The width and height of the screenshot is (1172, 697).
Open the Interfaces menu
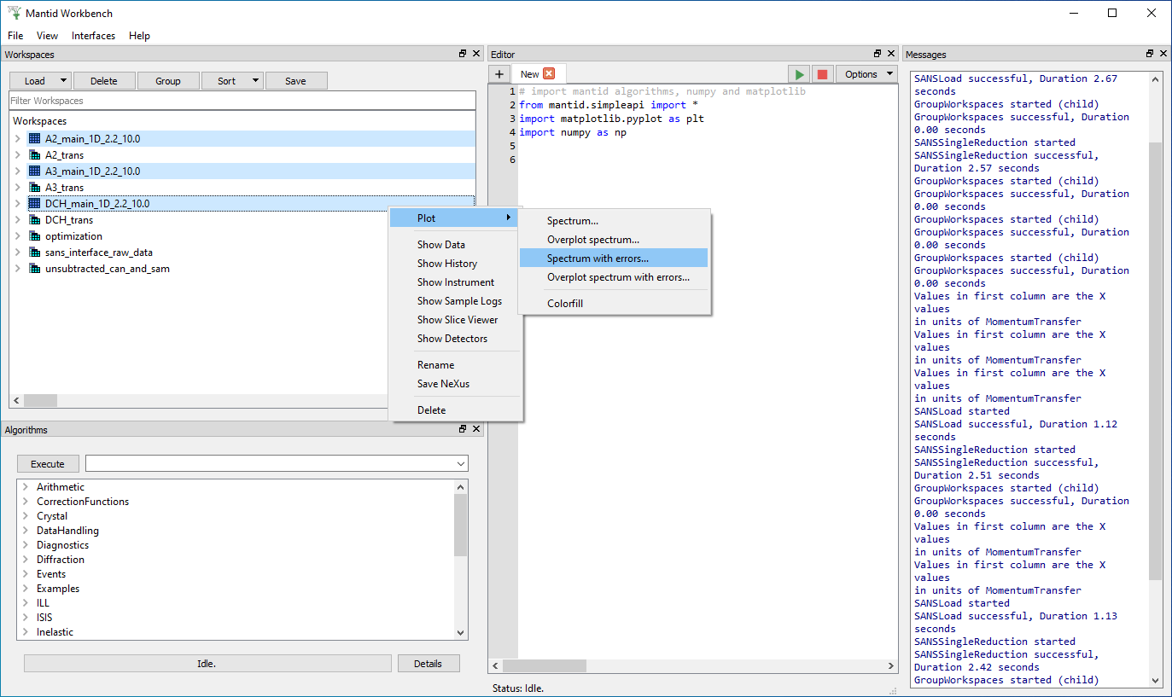point(93,36)
